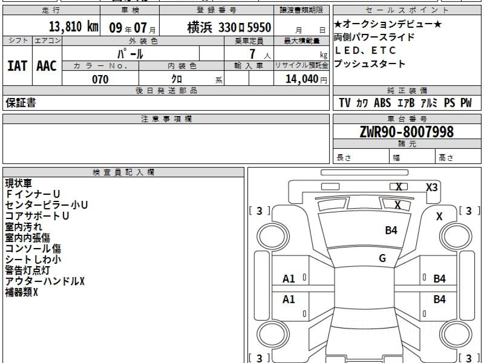Viewport: 484px width, 363px height.
Task: Select the ABS equipment code
Action: click(x=382, y=103)
